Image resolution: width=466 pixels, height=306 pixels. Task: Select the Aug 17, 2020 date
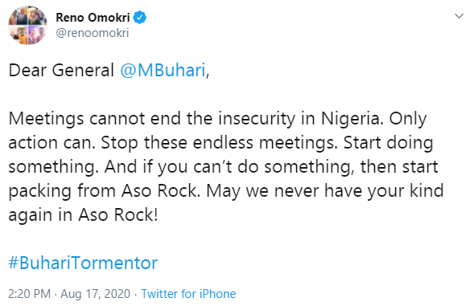(96, 294)
